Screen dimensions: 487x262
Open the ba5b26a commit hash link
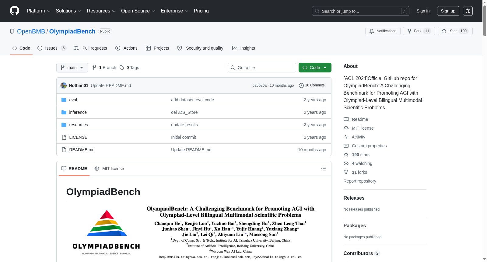pyautogui.click(x=259, y=86)
